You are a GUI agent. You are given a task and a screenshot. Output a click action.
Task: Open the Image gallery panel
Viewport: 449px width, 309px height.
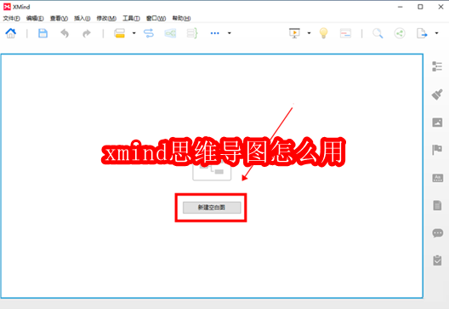point(437,123)
